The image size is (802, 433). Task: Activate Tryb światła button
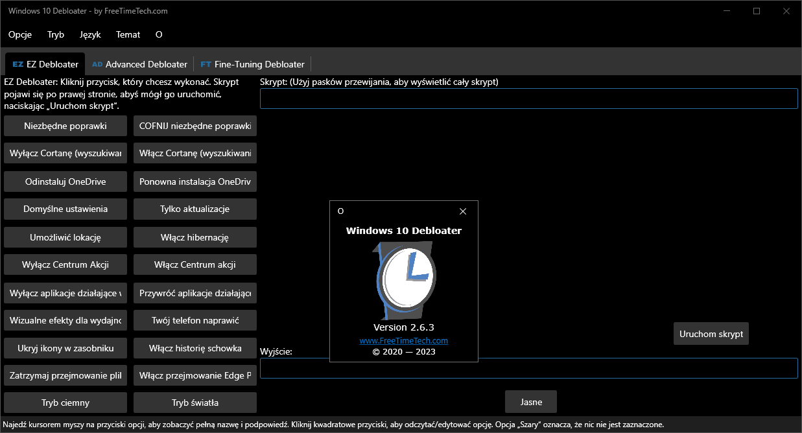tap(195, 403)
